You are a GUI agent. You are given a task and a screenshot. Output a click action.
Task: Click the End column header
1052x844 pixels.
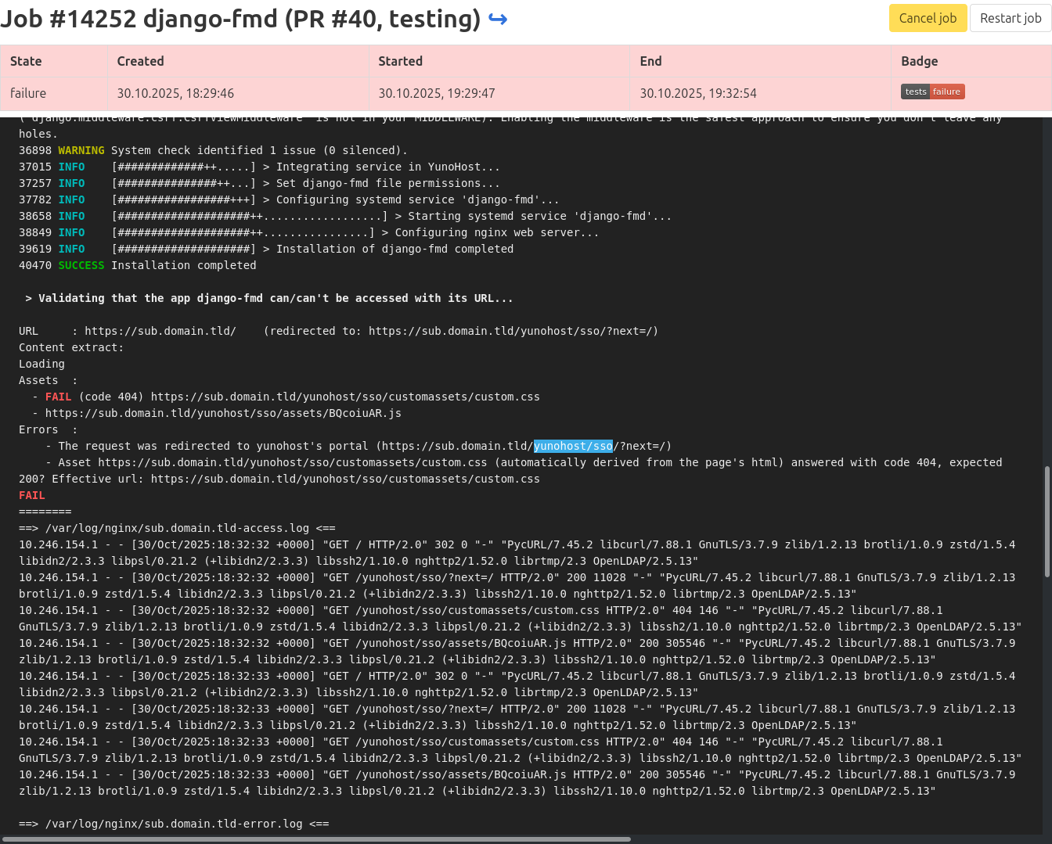(x=650, y=61)
